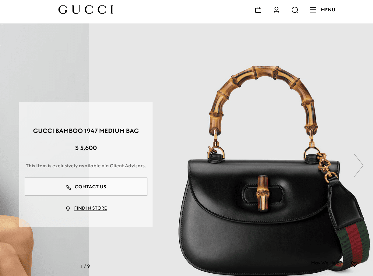The width and height of the screenshot is (373, 276).
Task: Open the shopping bag icon
Action: click(x=258, y=10)
